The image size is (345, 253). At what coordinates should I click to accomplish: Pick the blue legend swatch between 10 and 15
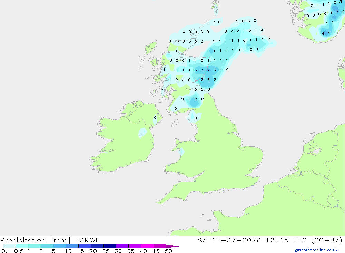tap(72, 246)
